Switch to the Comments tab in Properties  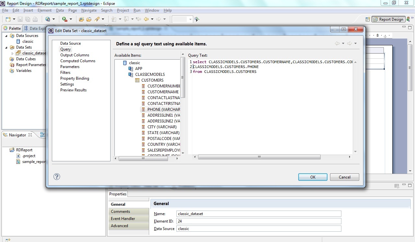pyautogui.click(x=120, y=211)
